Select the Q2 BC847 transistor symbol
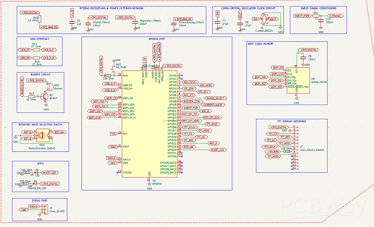This screenshot has width=374, height=227. (45, 96)
